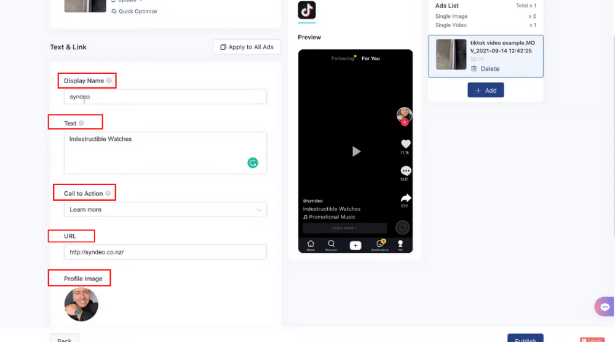The width and height of the screenshot is (615, 342).
Task: Select the Following tab in preview
Action: pos(343,58)
